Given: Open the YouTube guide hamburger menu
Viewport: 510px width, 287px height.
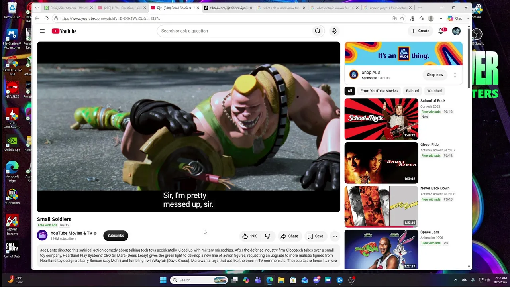Looking at the screenshot, I should (x=42, y=31).
